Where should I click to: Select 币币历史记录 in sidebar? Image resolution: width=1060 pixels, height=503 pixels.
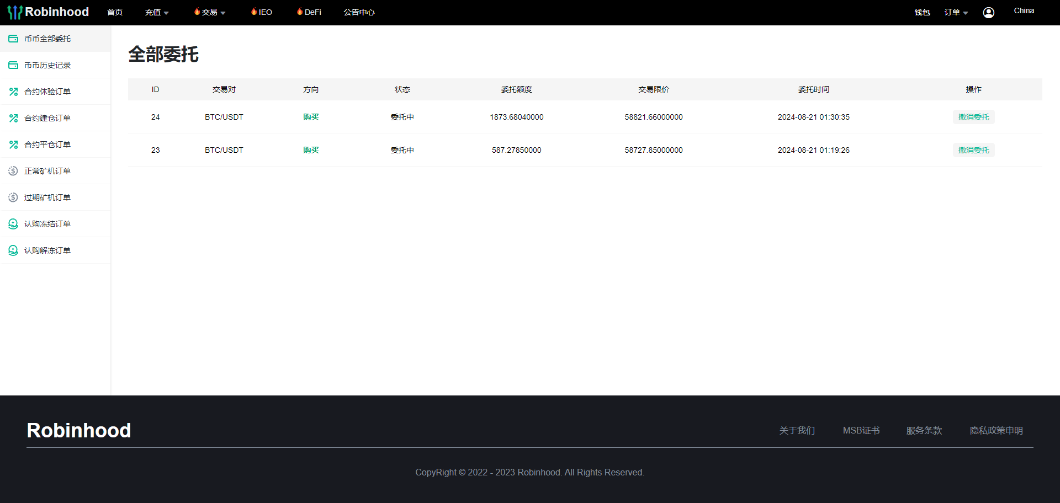(x=55, y=65)
